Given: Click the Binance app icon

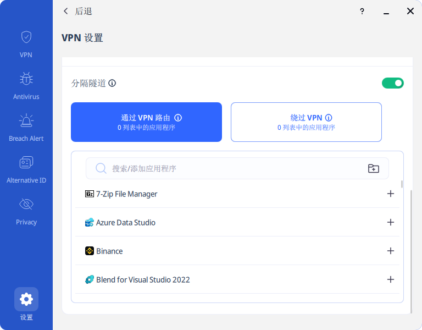Looking at the screenshot, I should point(90,251).
